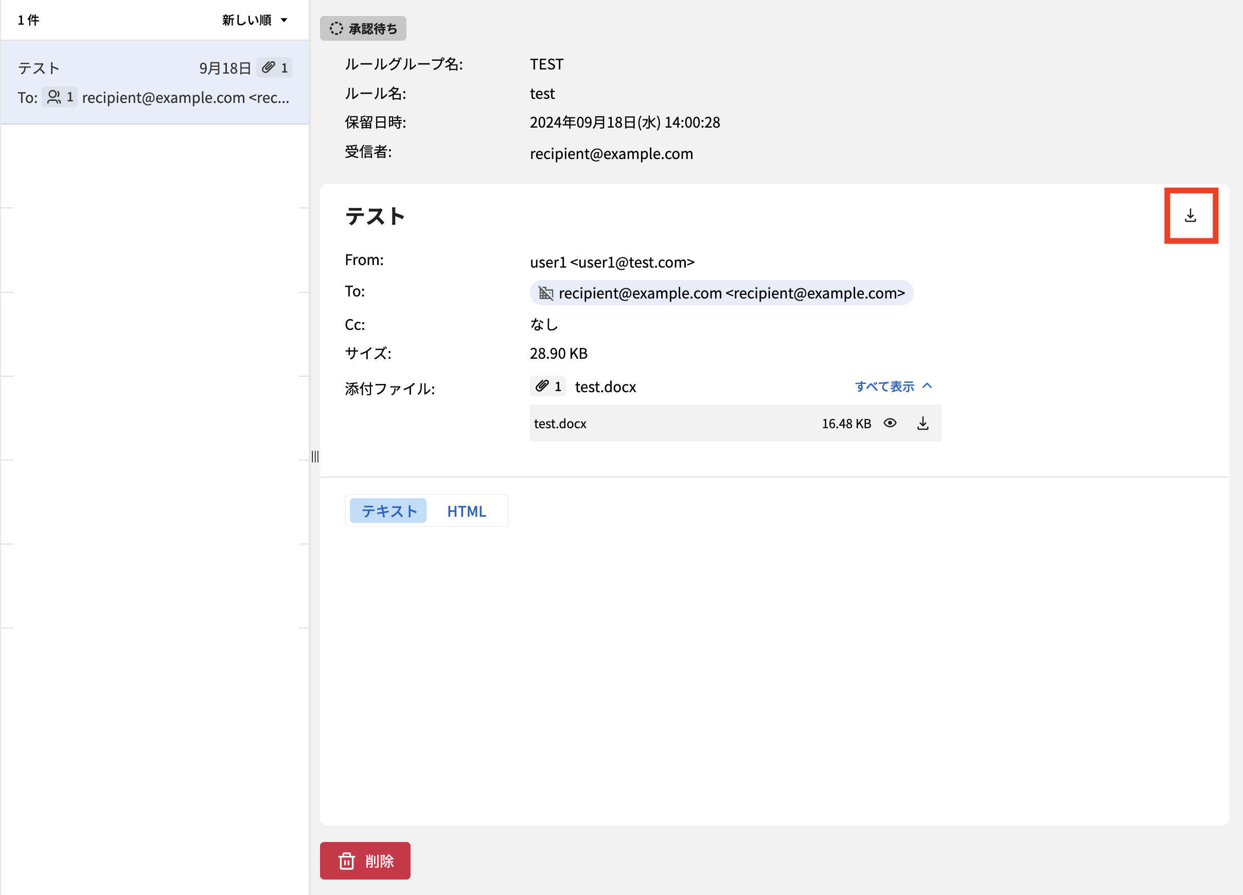
Task: Click the paperclip count badge beside test.docx
Action: coord(547,386)
